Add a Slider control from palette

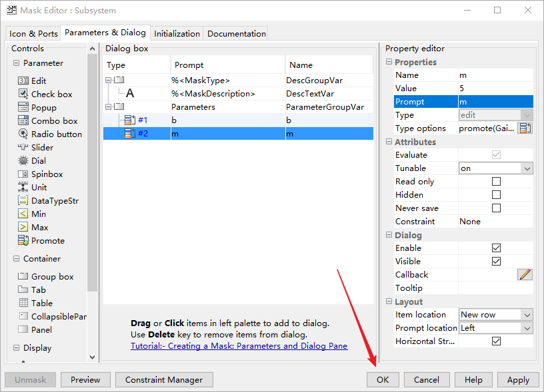[x=36, y=148]
